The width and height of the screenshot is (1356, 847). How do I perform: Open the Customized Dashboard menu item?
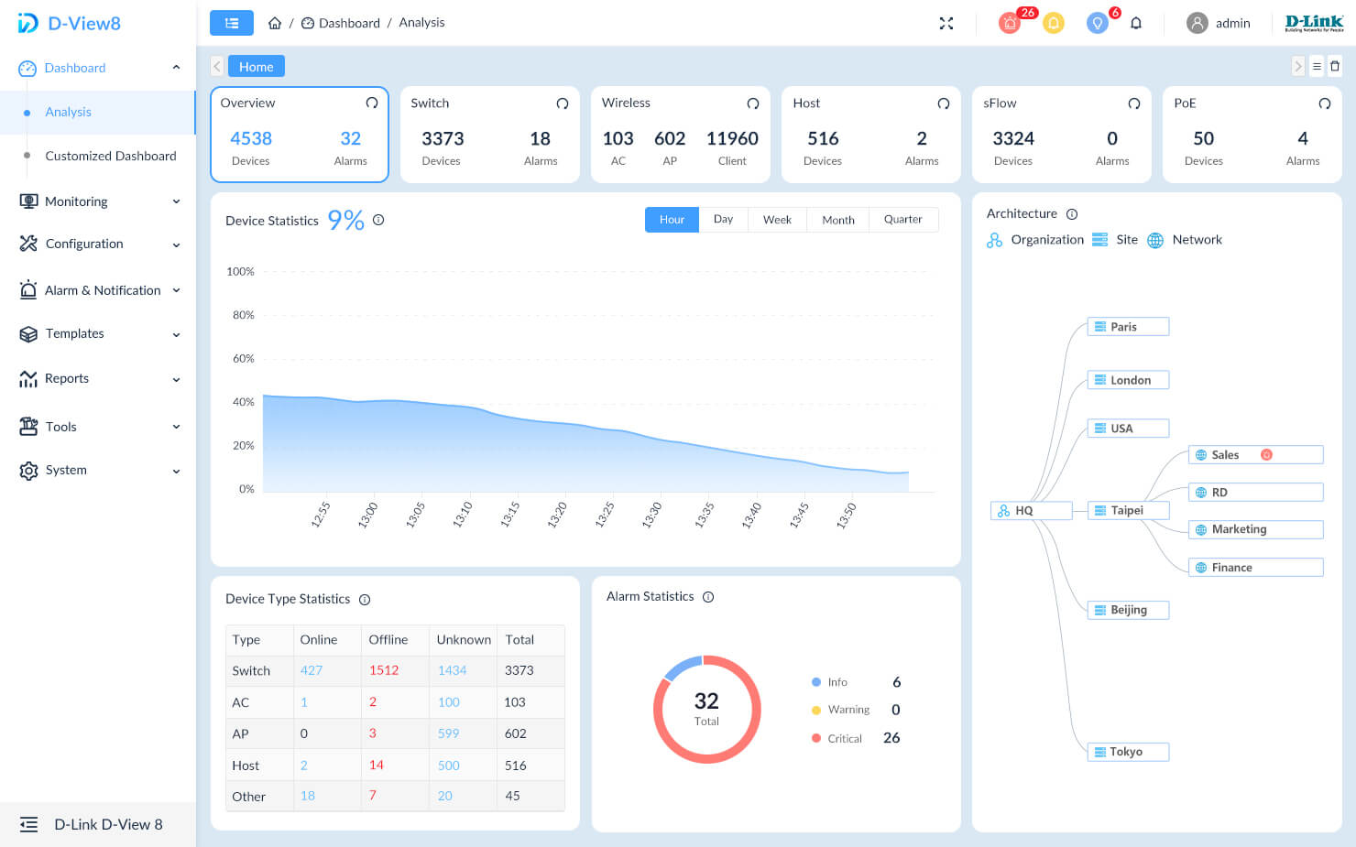coord(111,156)
